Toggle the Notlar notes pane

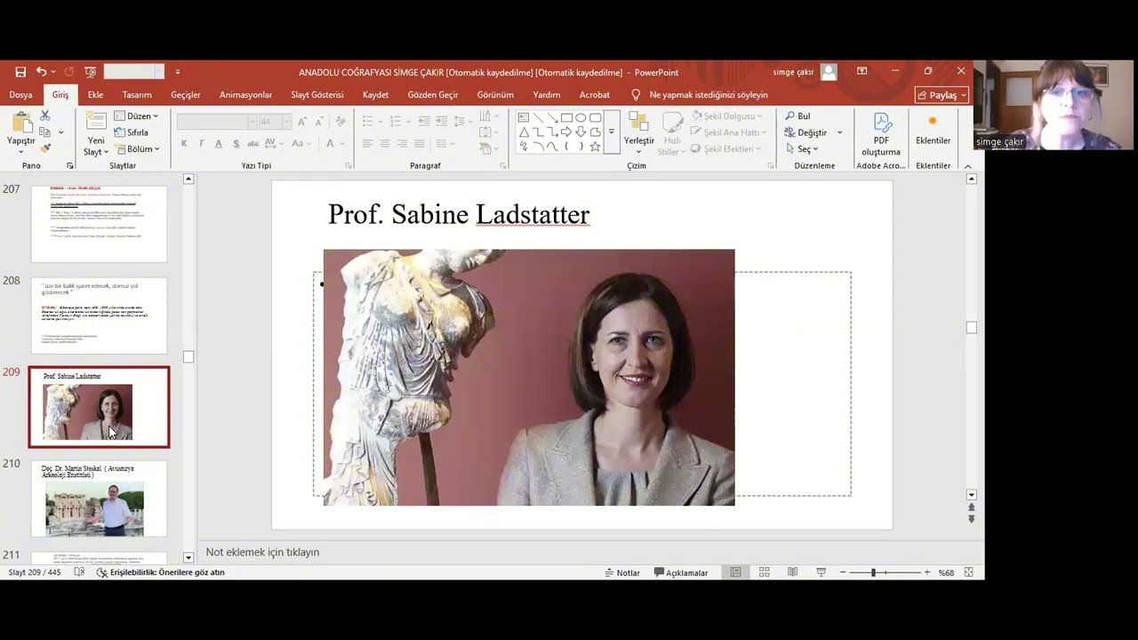point(622,572)
